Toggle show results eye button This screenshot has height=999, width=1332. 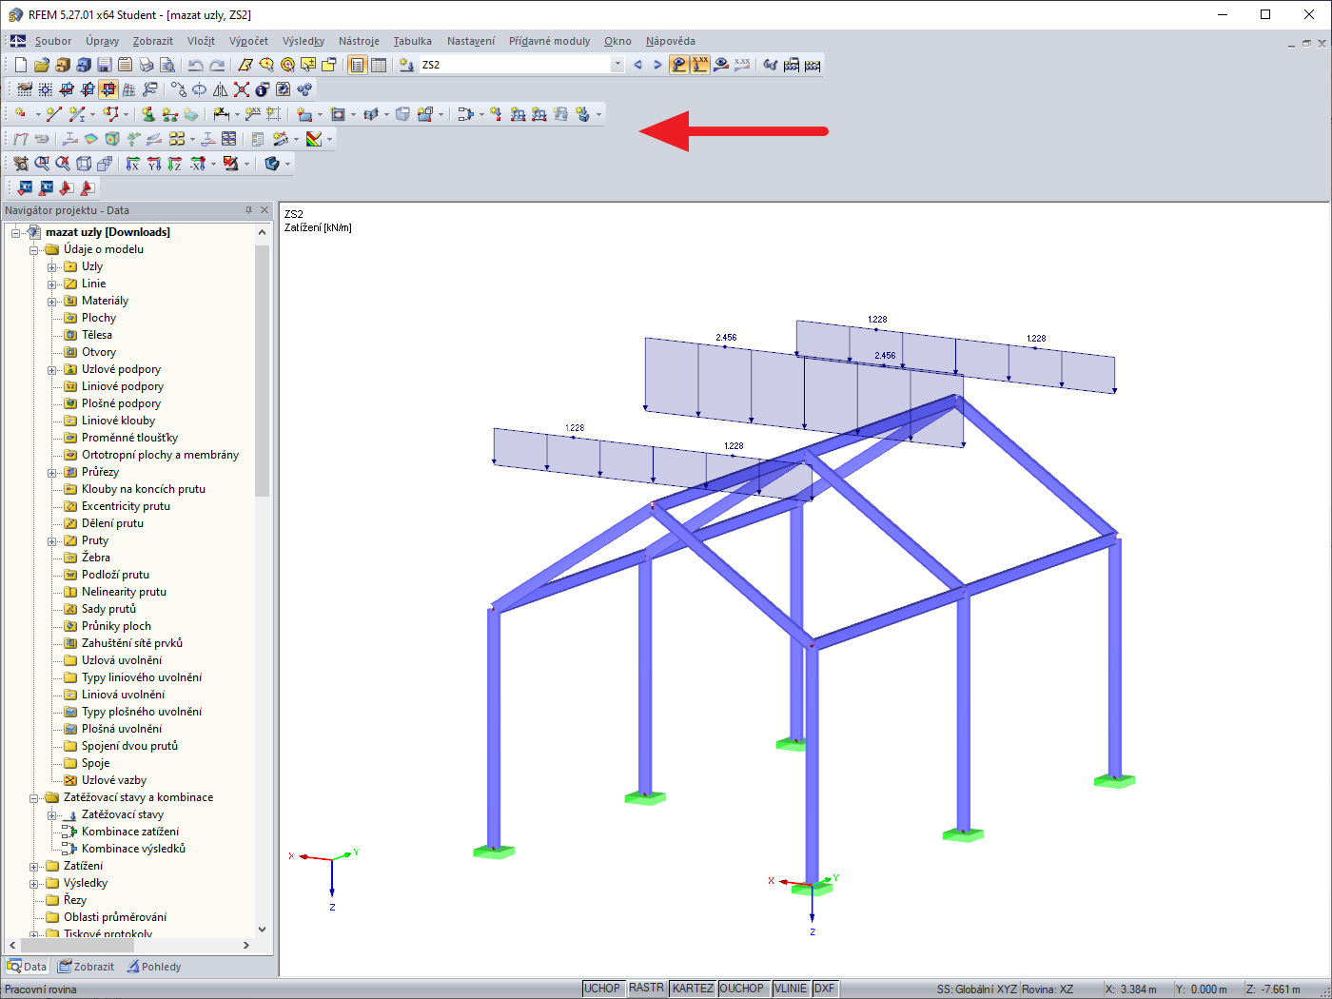721,65
